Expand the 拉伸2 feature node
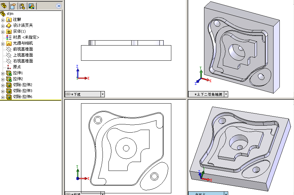The height and width of the screenshot is (195, 294). click(3, 80)
